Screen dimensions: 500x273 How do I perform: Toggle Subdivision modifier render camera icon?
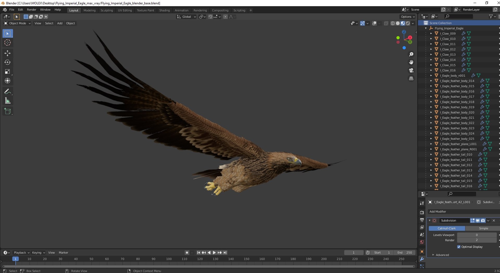tap(483, 220)
